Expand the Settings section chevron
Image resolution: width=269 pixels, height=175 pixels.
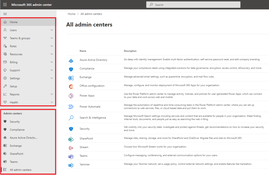tap(52, 78)
